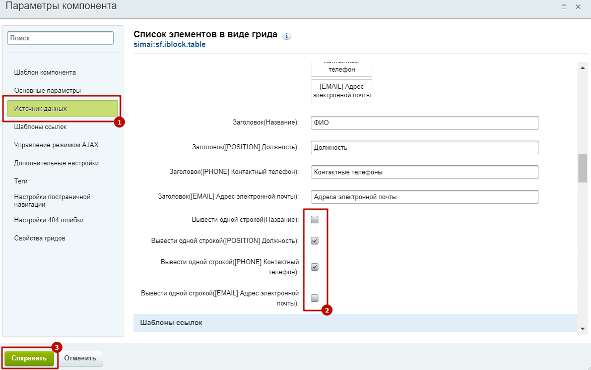The height and width of the screenshot is (370, 591).
Task: Jump to 'Свойства гридов' section
Action: coord(39,238)
